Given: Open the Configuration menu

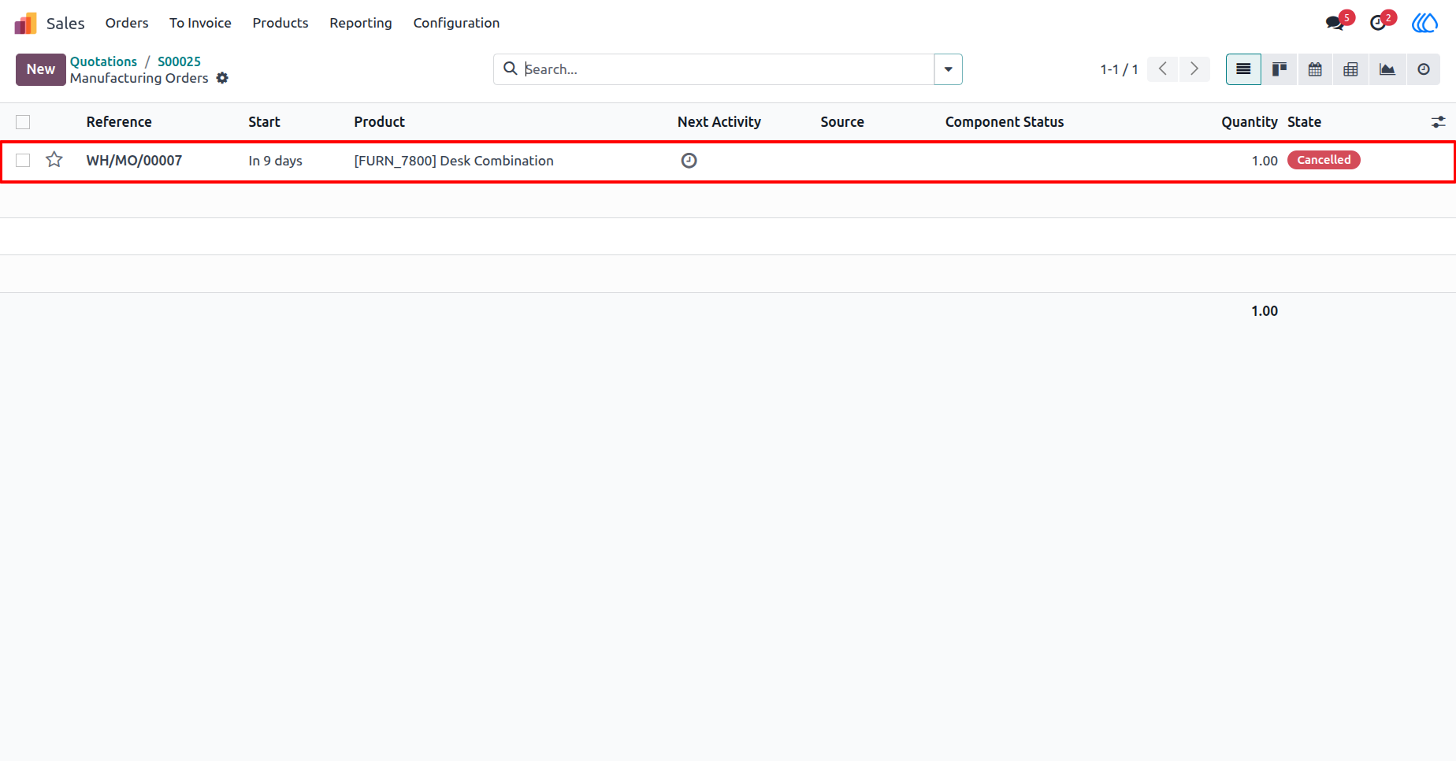Looking at the screenshot, I should pos(456,23).
